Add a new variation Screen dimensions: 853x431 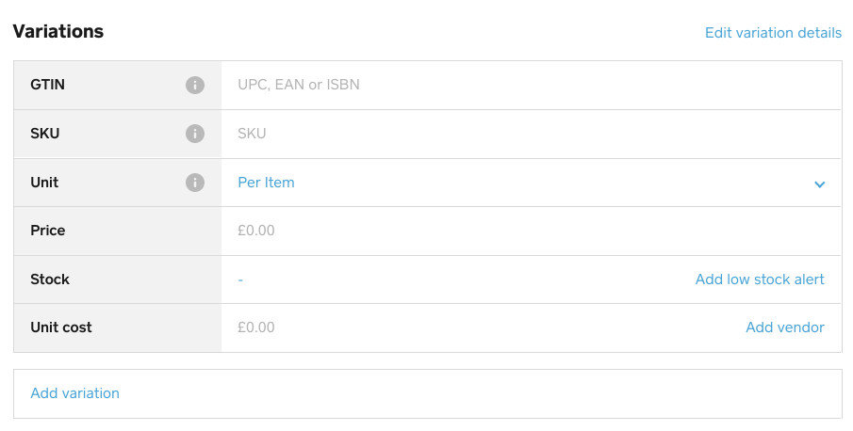click(x=75, y=393)
